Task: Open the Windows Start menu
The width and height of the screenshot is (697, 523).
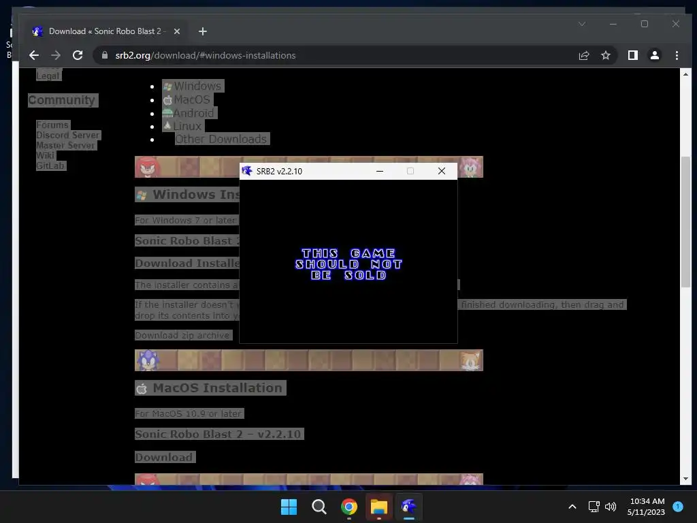Action: (x=289, y=507)
